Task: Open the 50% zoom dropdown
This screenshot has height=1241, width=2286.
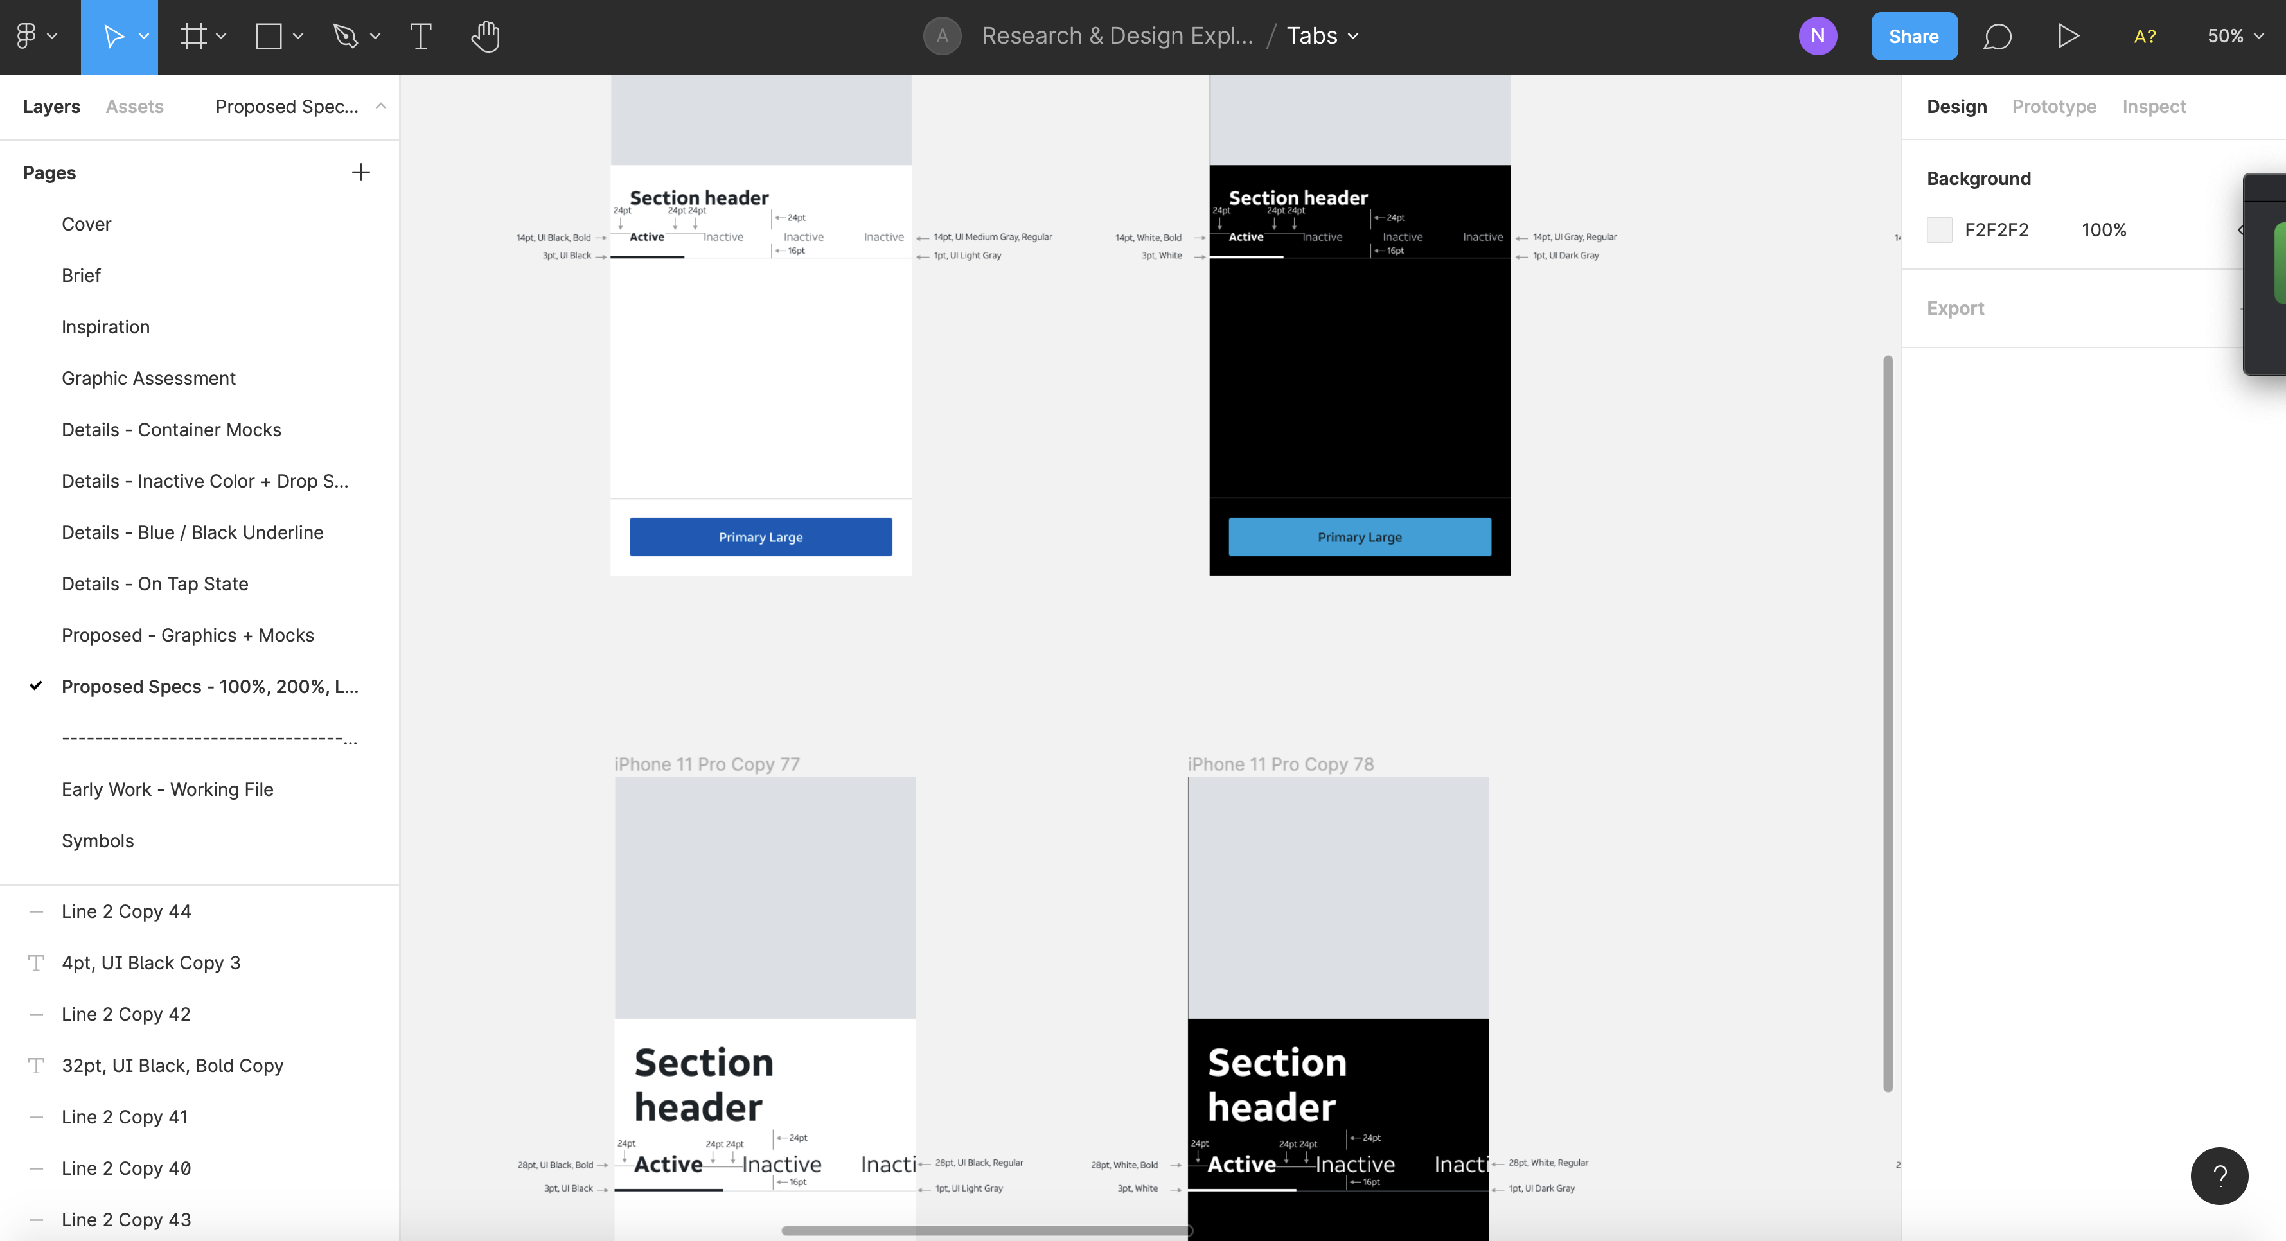Action: [x=2235, y=35]
